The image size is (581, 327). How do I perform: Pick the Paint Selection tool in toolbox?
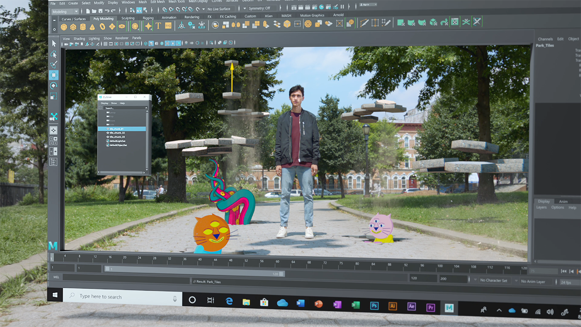point(54,64)
